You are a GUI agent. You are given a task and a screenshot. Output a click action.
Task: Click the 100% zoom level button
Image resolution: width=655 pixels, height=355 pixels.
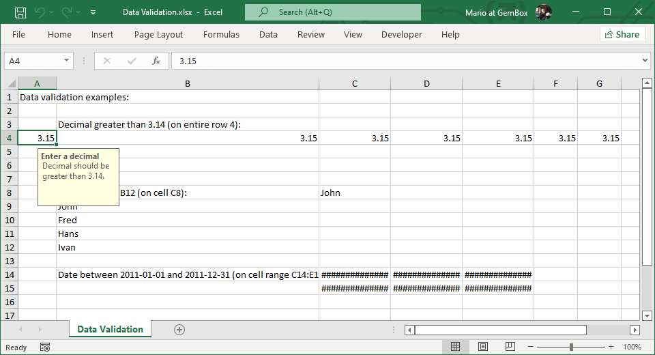[x=632, y=347]
